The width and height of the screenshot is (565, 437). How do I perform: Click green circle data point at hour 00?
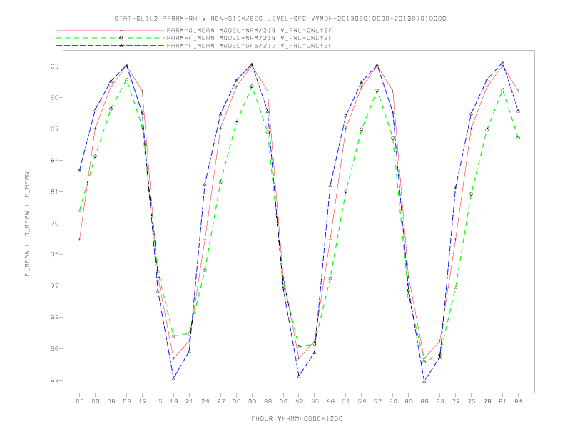point(80,210)
